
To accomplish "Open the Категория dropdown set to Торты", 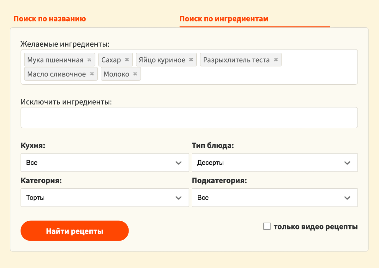I will (105, 198).
